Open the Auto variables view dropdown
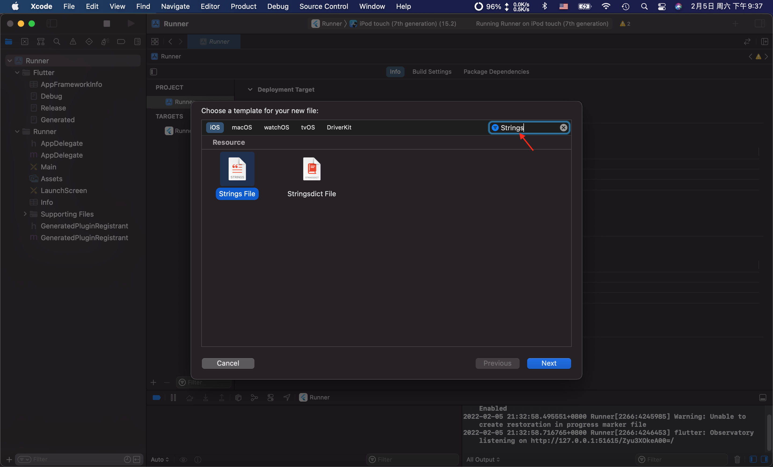 pyautogui.click(x=160, y=459)
